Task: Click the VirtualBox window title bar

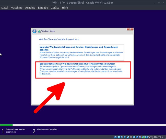Action: (83, 3)
